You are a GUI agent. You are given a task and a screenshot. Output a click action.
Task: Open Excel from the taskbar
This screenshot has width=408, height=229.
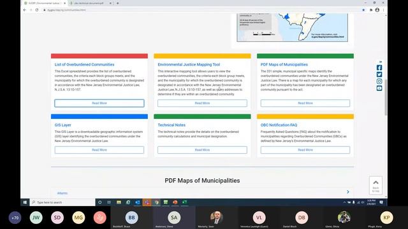pos(184,202)
